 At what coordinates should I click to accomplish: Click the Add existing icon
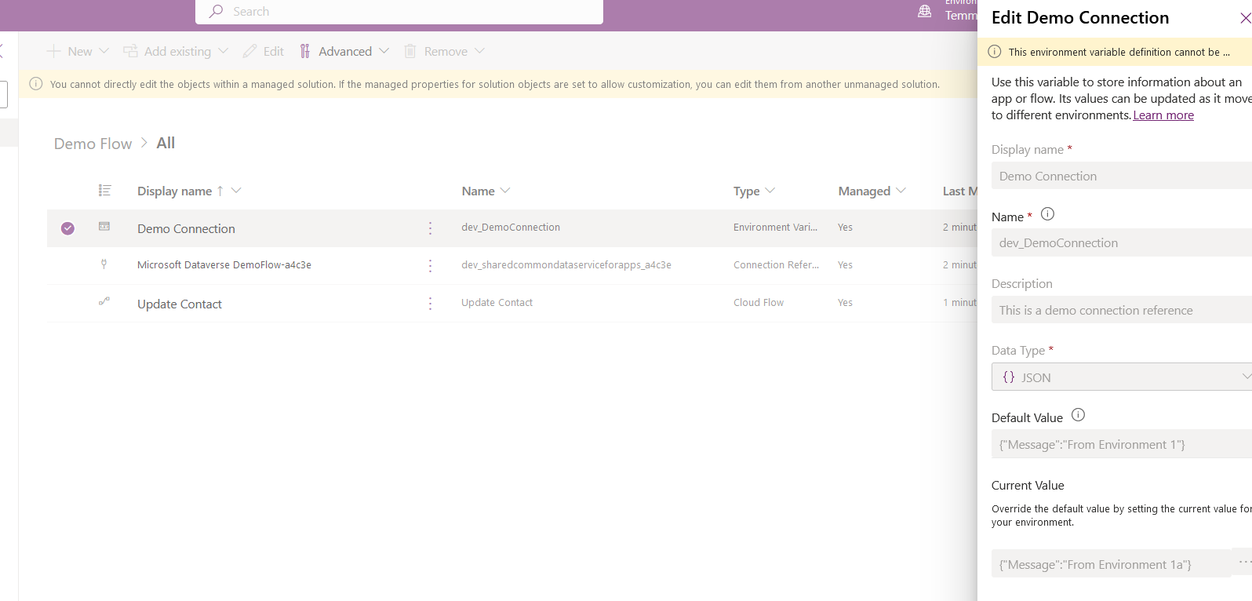tap(130, 51)
